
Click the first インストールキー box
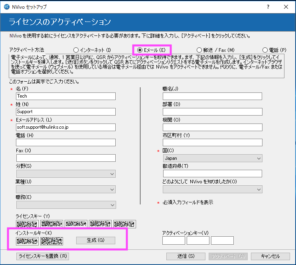27,241
